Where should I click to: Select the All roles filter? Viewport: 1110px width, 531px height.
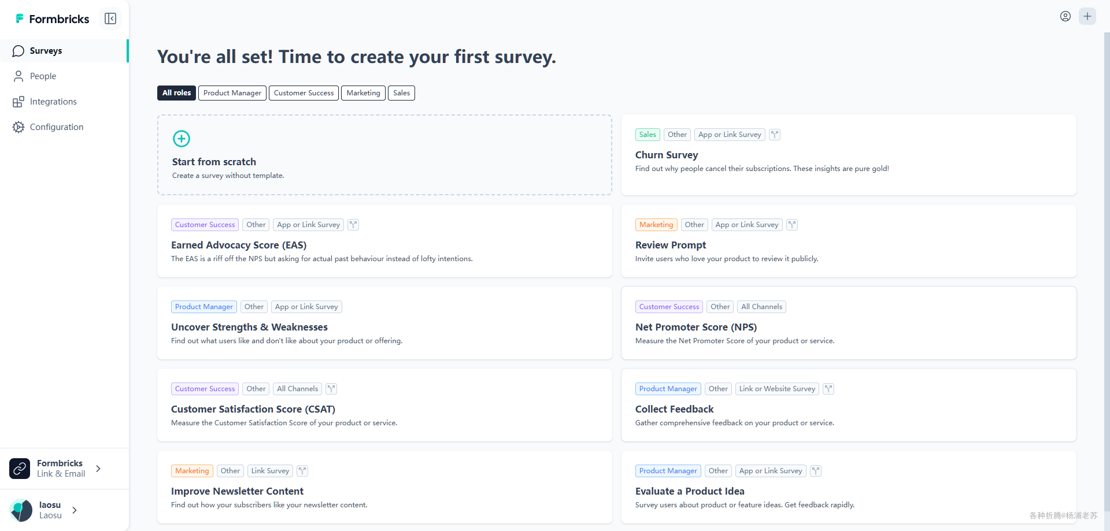[x=176, y=93]
